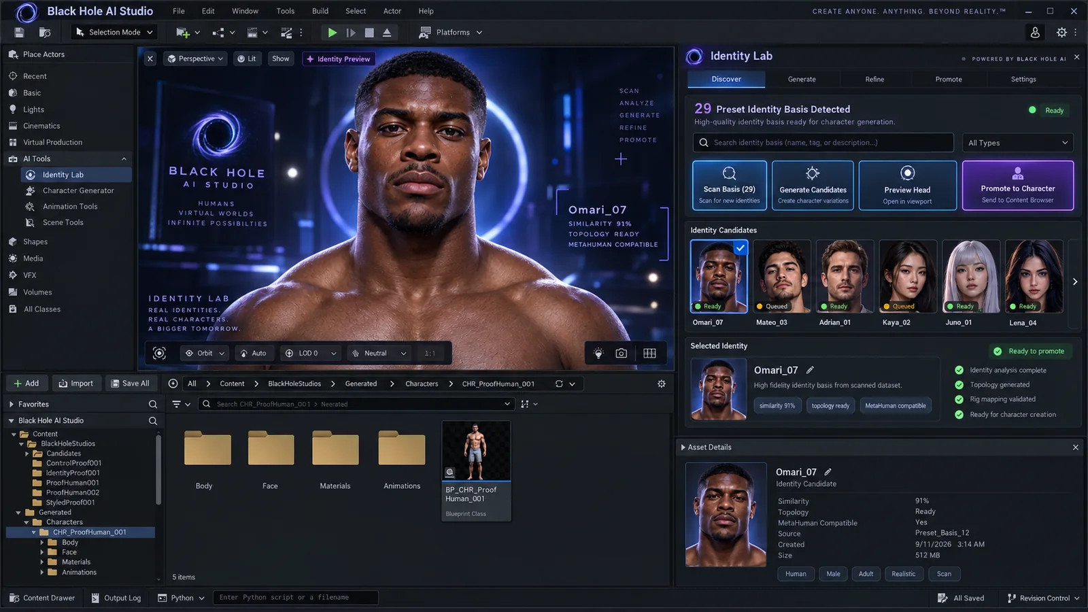
Task: Switch to the Refine tab
Action: (x=874, y=80)
